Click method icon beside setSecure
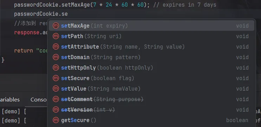261x127 pixels. point(56,78)
